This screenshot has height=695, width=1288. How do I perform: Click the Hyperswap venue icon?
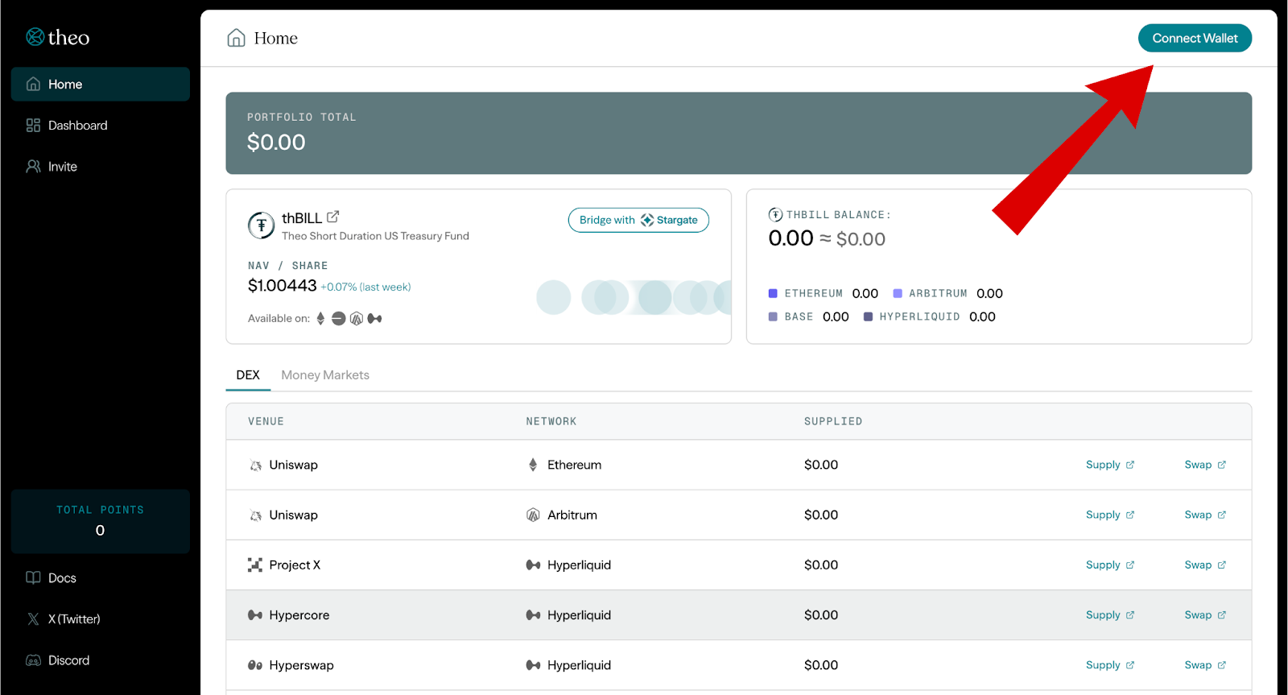point(255,665)
